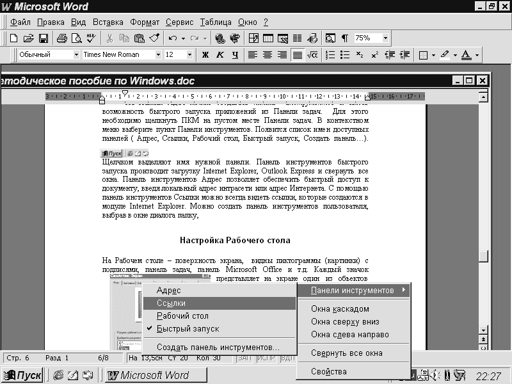
Task: Choose Ссылки in toolbars submenu
Action: (x=219, y=303)
